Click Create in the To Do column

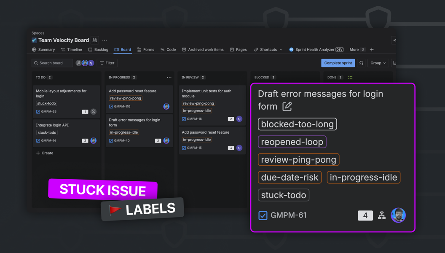click(x=45, y=153)
